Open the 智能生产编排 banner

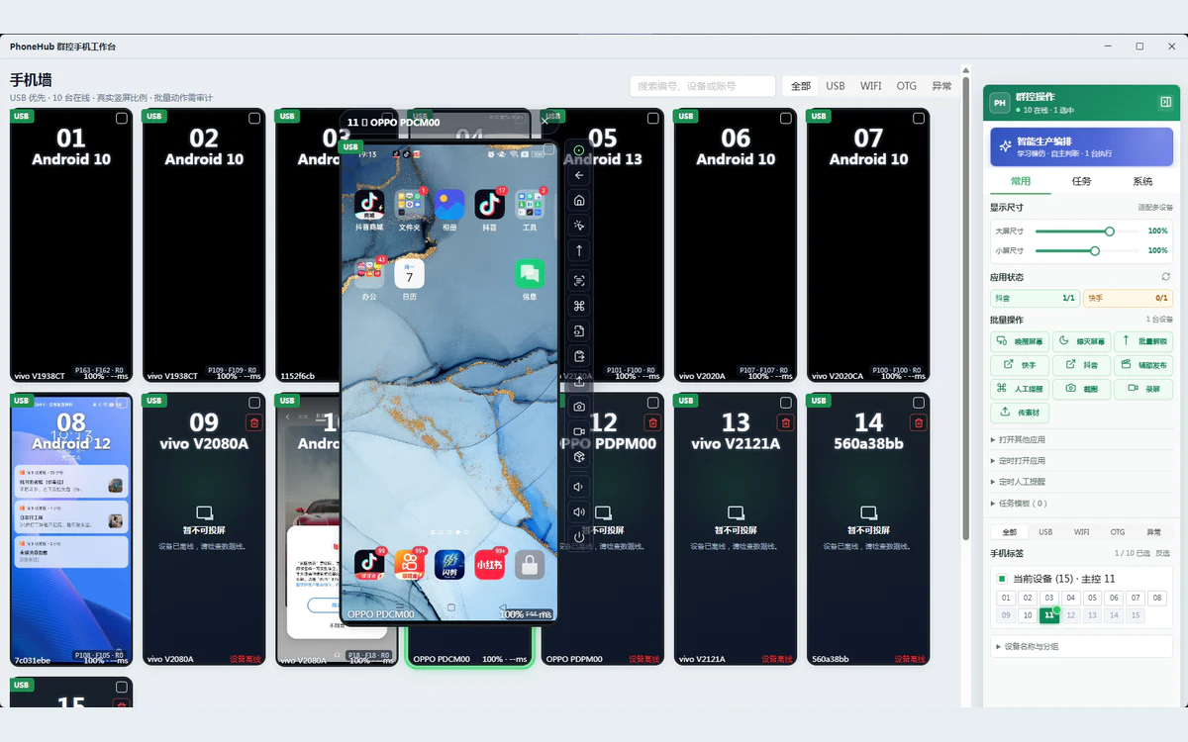click(1081, 146)
